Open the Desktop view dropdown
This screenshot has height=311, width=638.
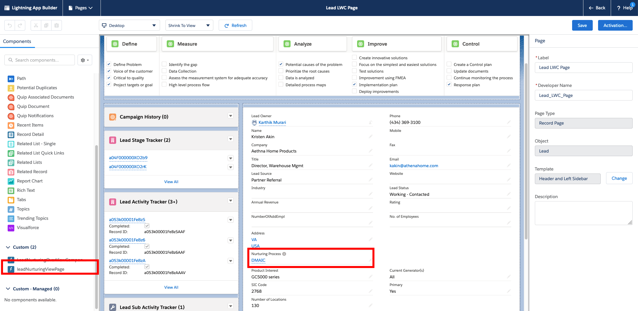click(x=129, y=25)
